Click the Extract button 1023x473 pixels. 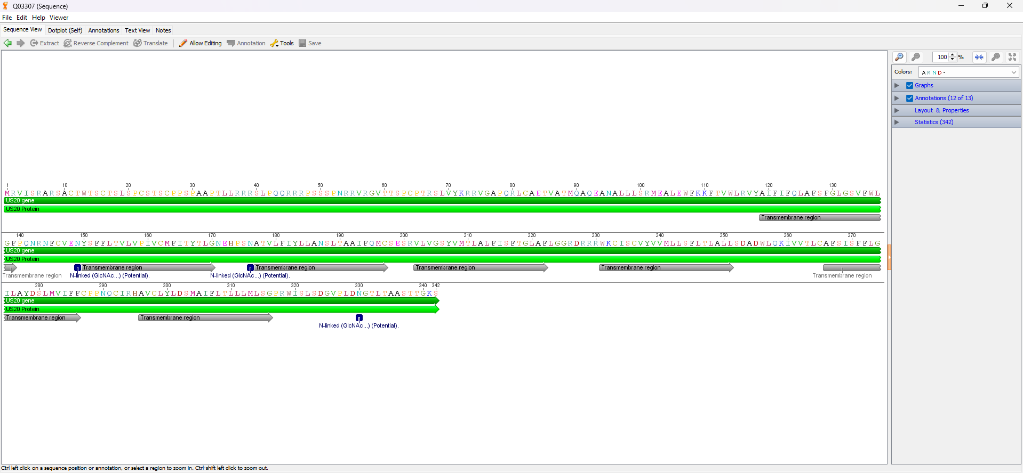45,43
